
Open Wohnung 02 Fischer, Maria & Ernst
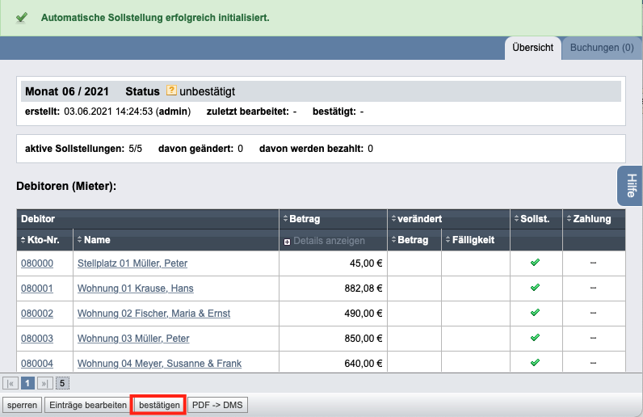point(153,314)
